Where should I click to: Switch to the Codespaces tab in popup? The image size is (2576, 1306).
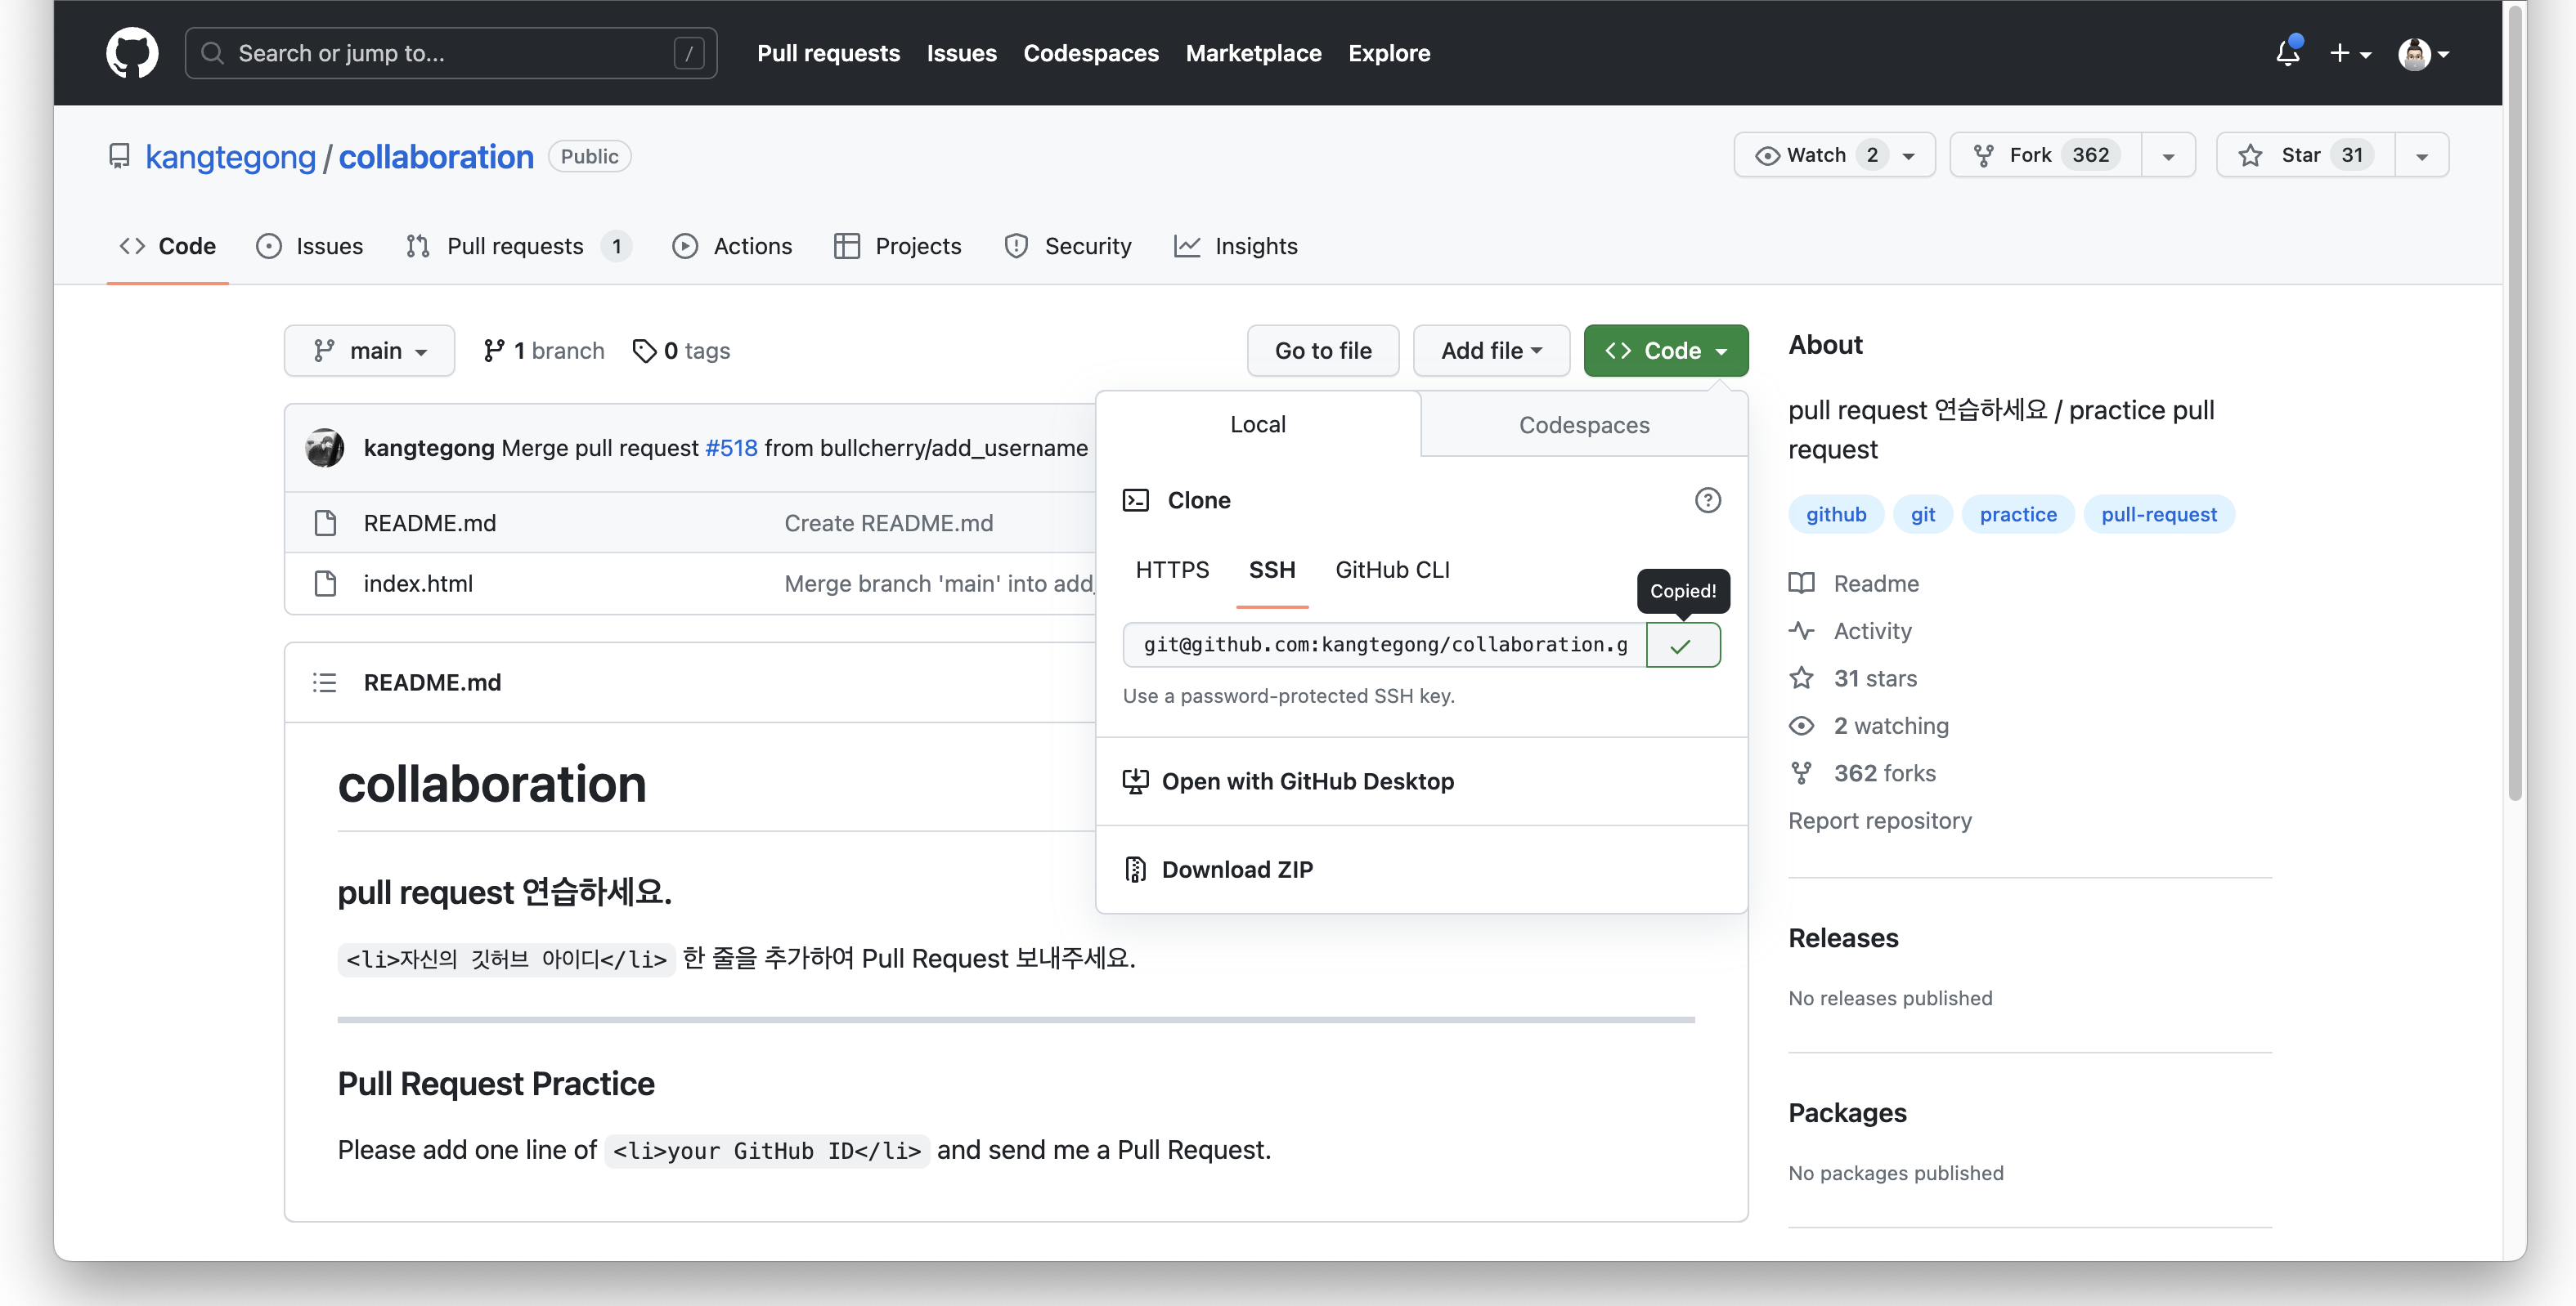pos(1584,425)
